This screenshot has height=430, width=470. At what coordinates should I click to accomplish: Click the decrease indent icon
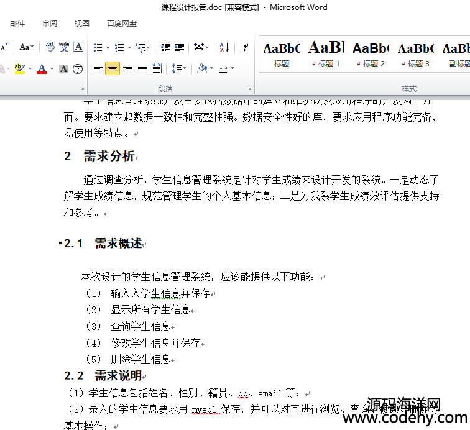tap(165, 47)
